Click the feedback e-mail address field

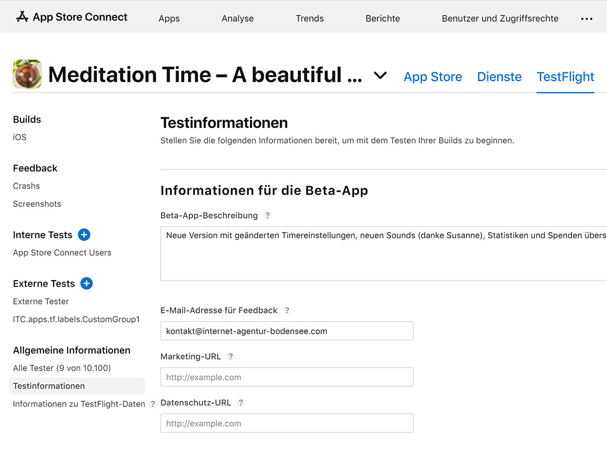[287, 331]
